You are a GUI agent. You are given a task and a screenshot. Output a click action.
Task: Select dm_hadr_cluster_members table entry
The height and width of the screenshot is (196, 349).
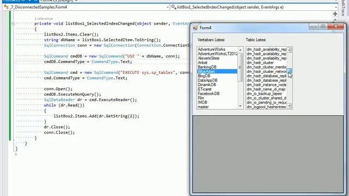[267, 67]
